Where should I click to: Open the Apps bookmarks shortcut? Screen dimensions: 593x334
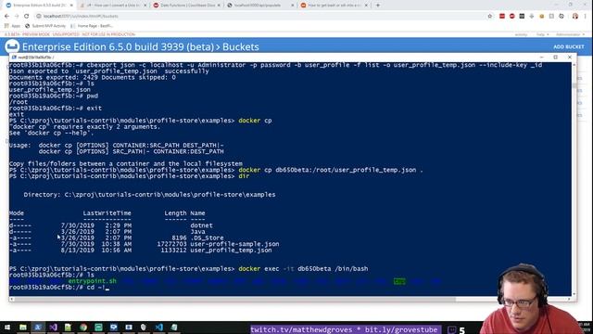(x=12, y=26)
